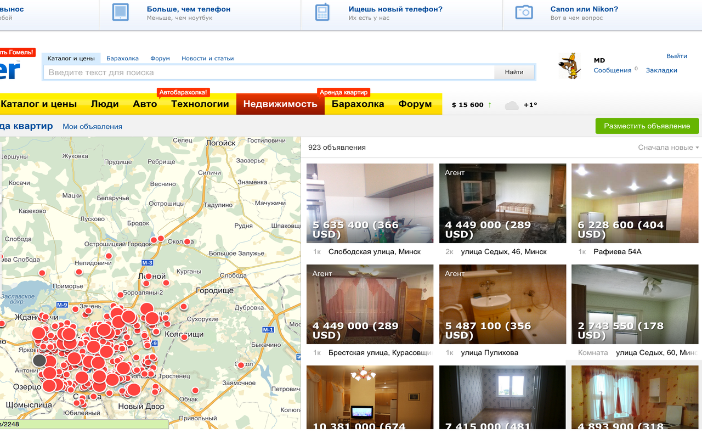Click the "Разместить объявление" green button
This screenshot has height=439, width=702.
click(x=647, y=126)
